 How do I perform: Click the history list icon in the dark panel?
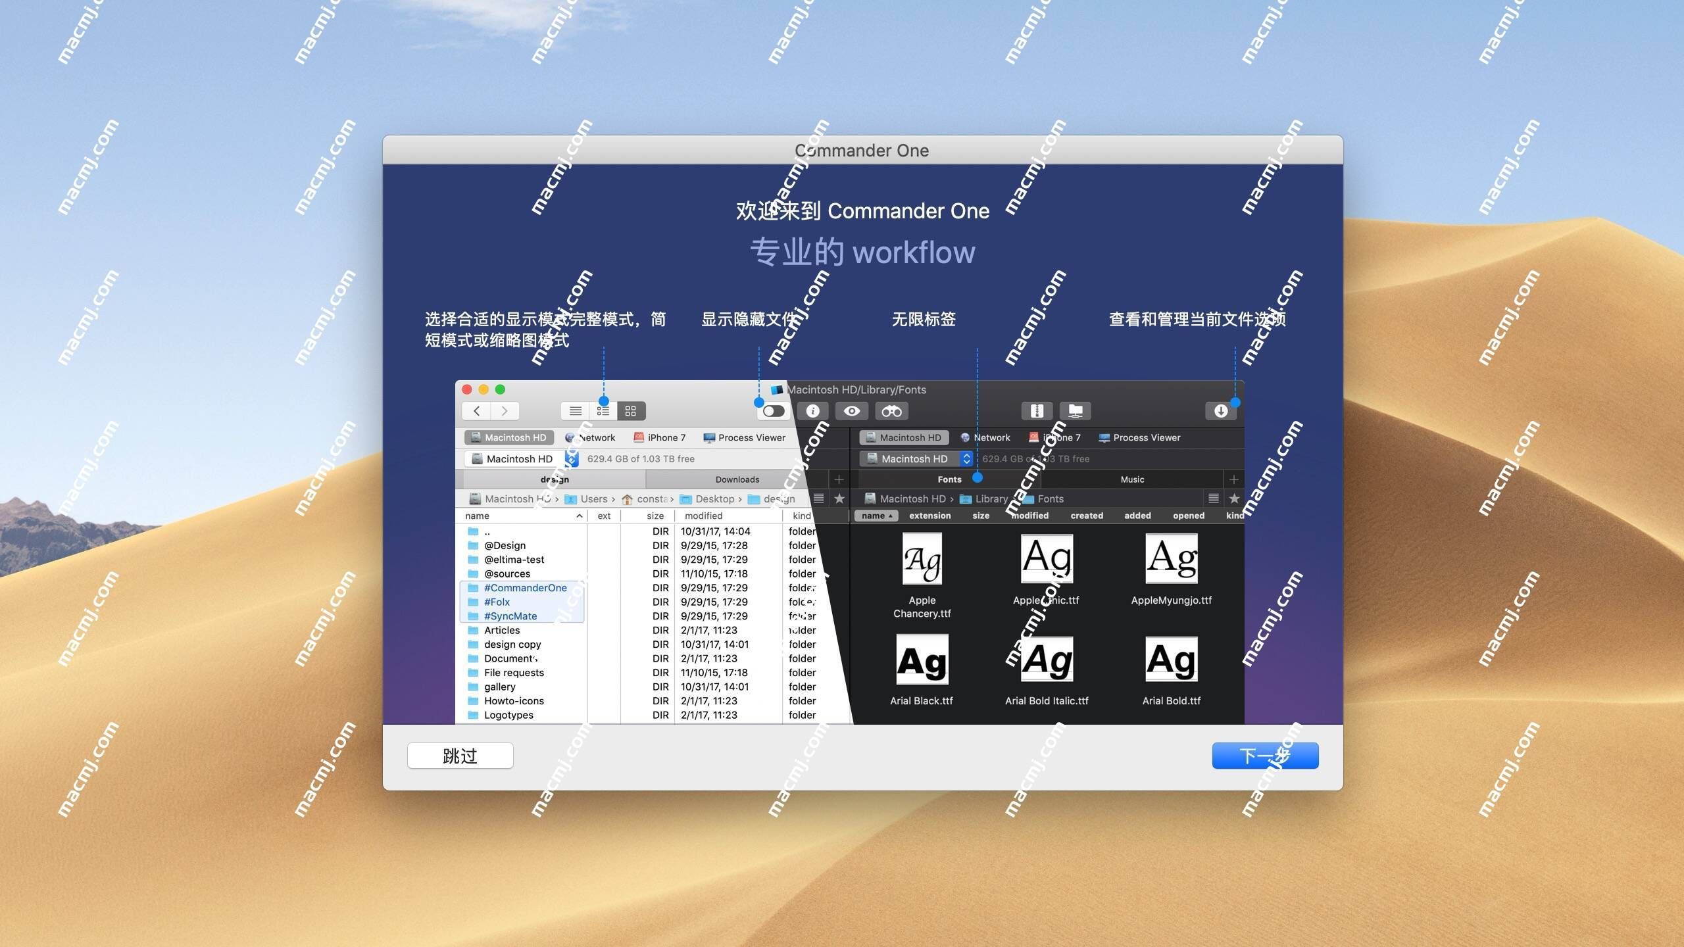coord(1214,498)
